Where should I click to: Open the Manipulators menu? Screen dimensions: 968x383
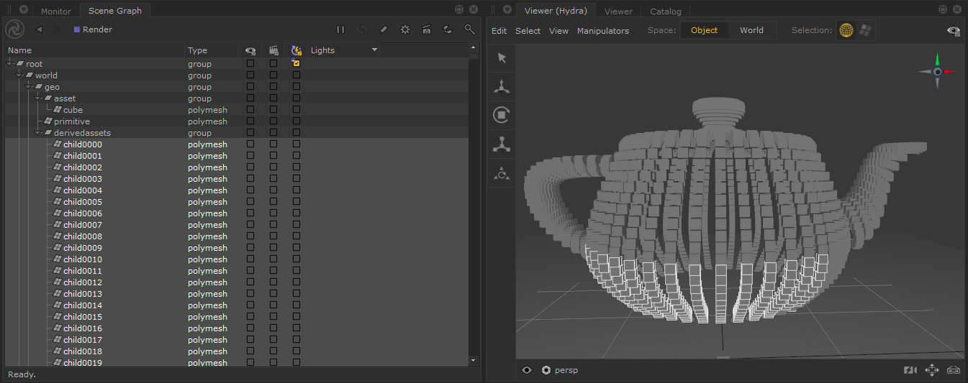[602, 31]
